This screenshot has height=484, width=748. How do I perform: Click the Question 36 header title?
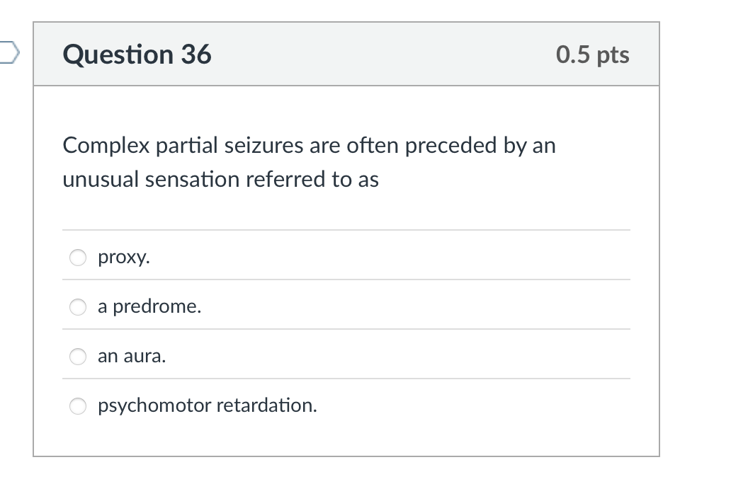click(137, 54)
